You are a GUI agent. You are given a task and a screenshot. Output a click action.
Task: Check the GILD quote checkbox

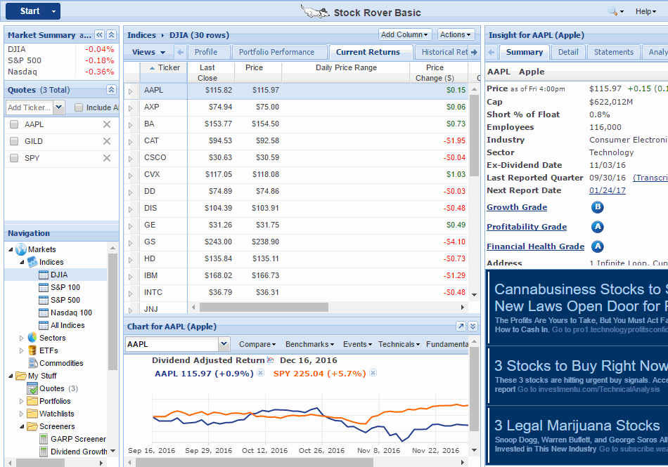click(14, 141)
